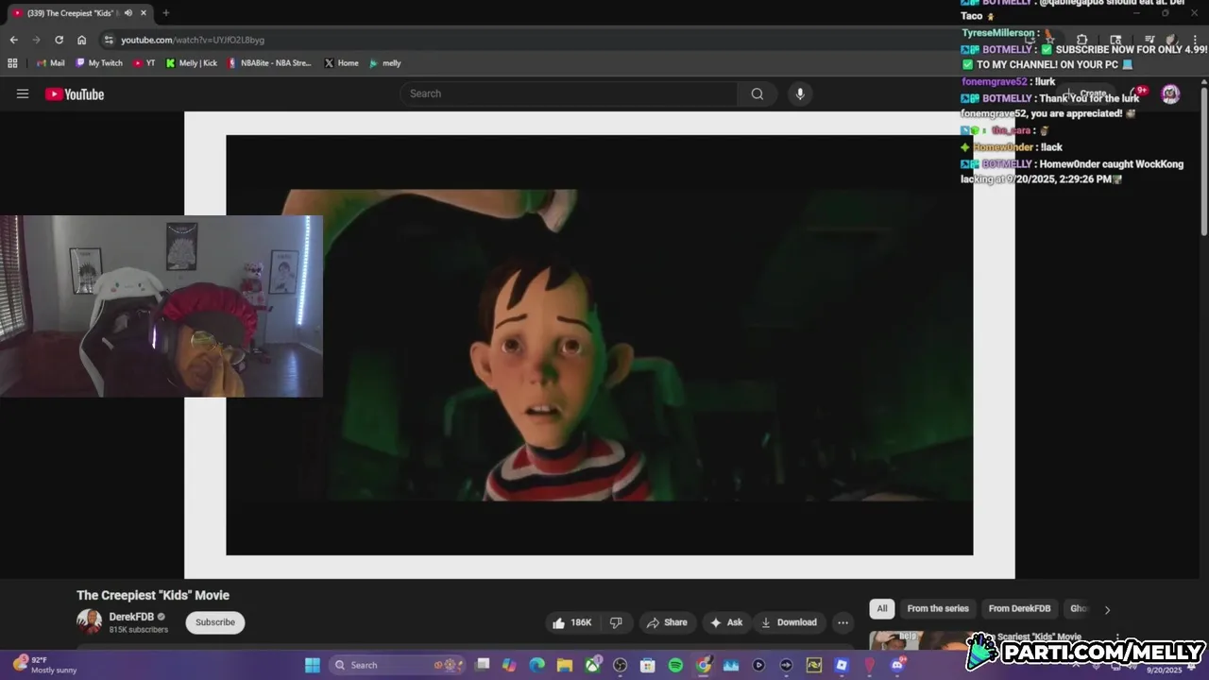
Task: Click the video player frame
Action: pyautogui.click(x=599, y=345)
